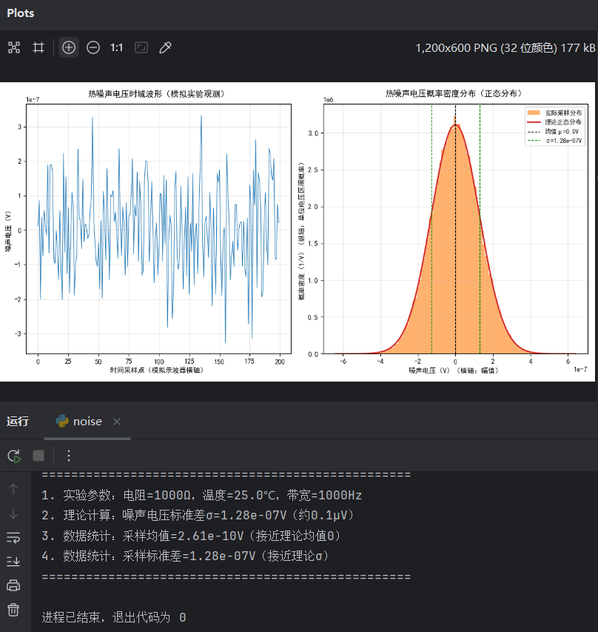
Task: Jump up the stack trace arrow
Action: pos(13,489)
